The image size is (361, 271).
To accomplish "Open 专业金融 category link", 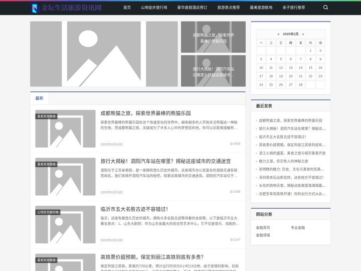I will (298, 228).
